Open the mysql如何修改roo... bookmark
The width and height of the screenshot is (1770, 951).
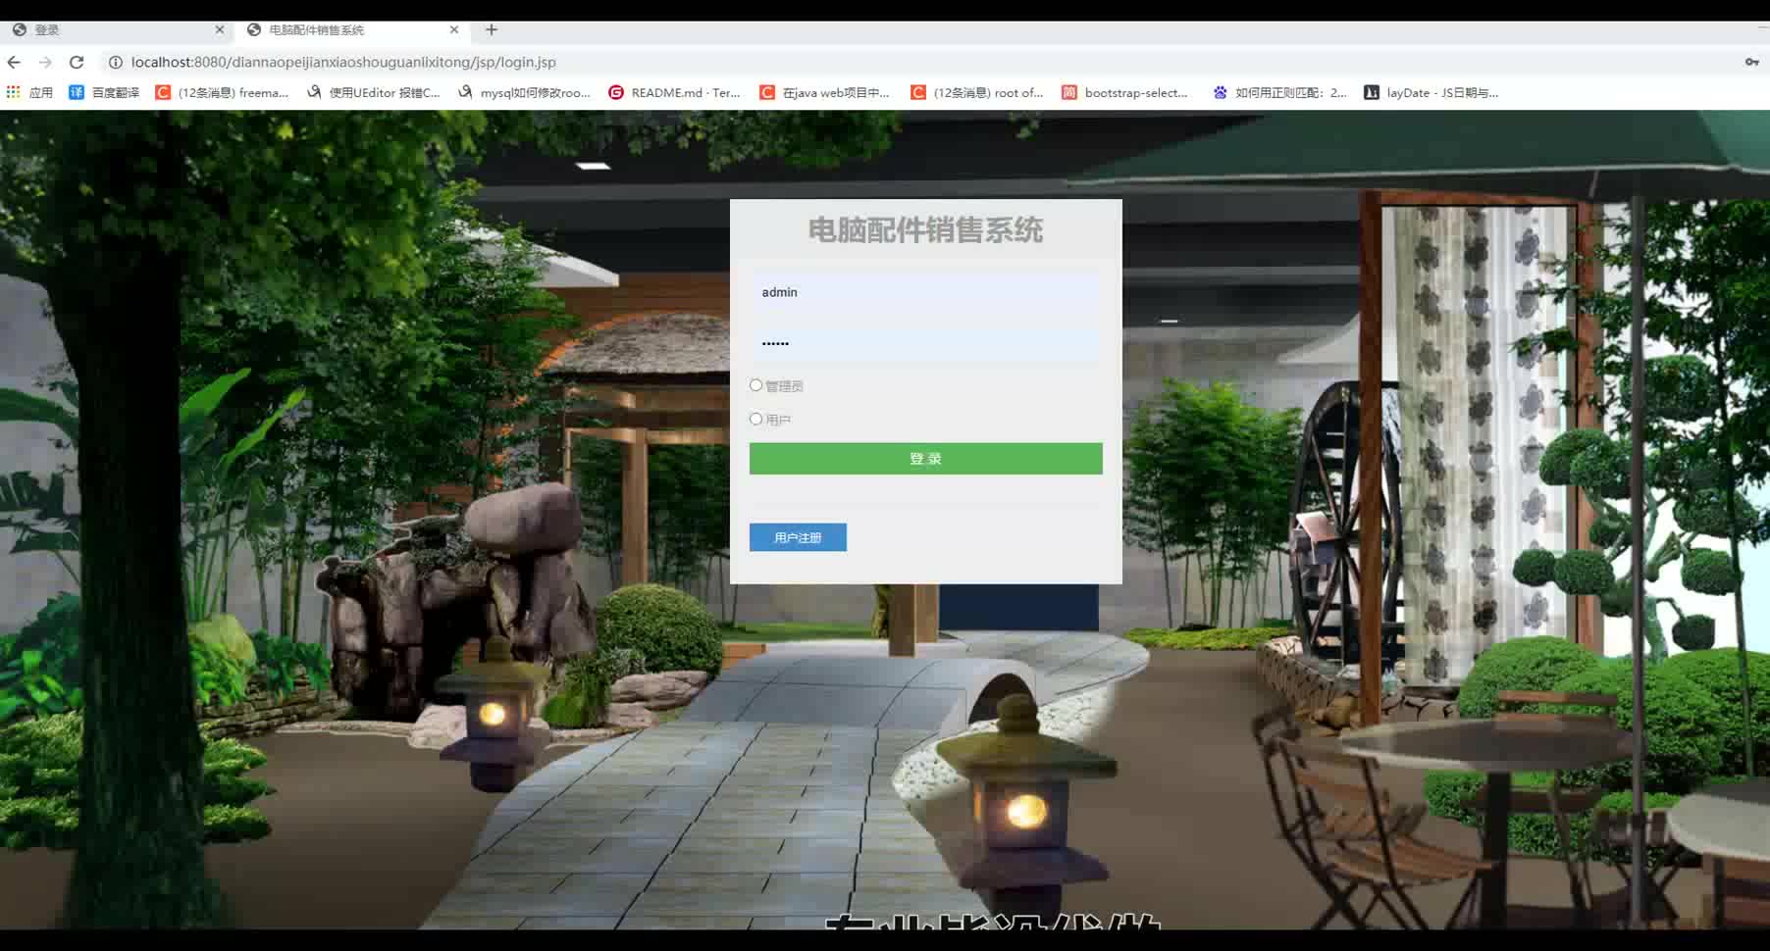click(x=524, y=92)
